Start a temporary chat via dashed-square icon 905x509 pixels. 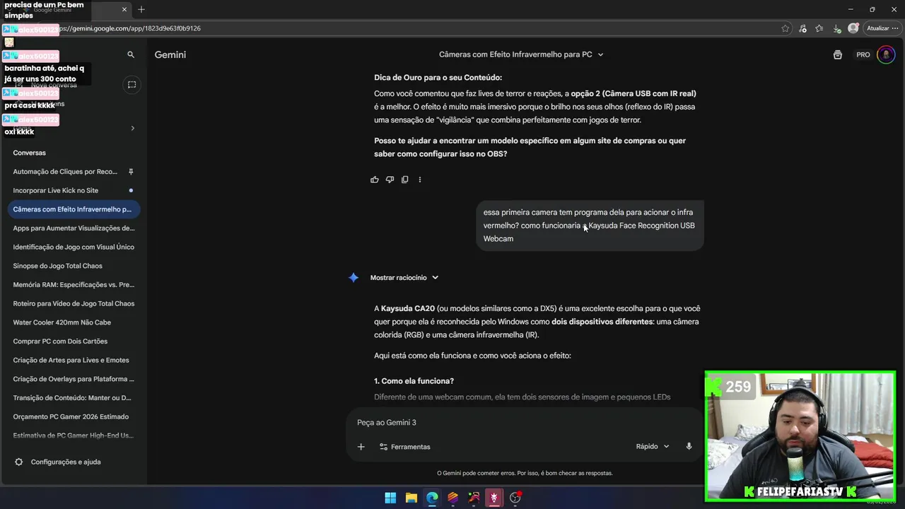(x=132, y=85)
